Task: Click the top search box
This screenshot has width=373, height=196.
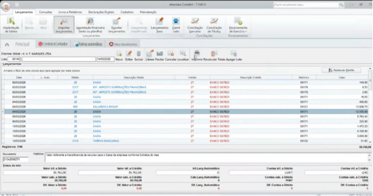Action: coord(306,5)
